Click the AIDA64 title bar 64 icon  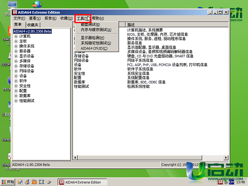(15, 12)
